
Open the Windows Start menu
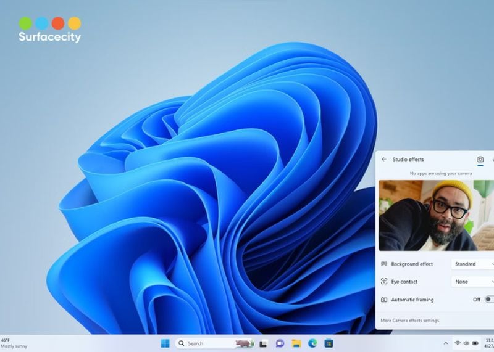[165, 343]
